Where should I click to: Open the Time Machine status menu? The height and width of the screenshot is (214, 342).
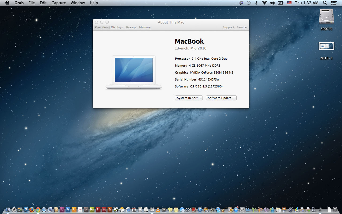click(x=248, y=3)
